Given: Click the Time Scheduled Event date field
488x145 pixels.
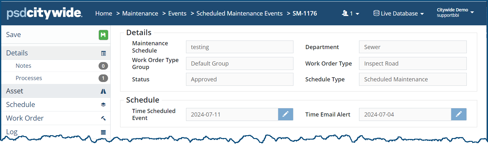Looking at the screenshot, I should pos(232,114).
